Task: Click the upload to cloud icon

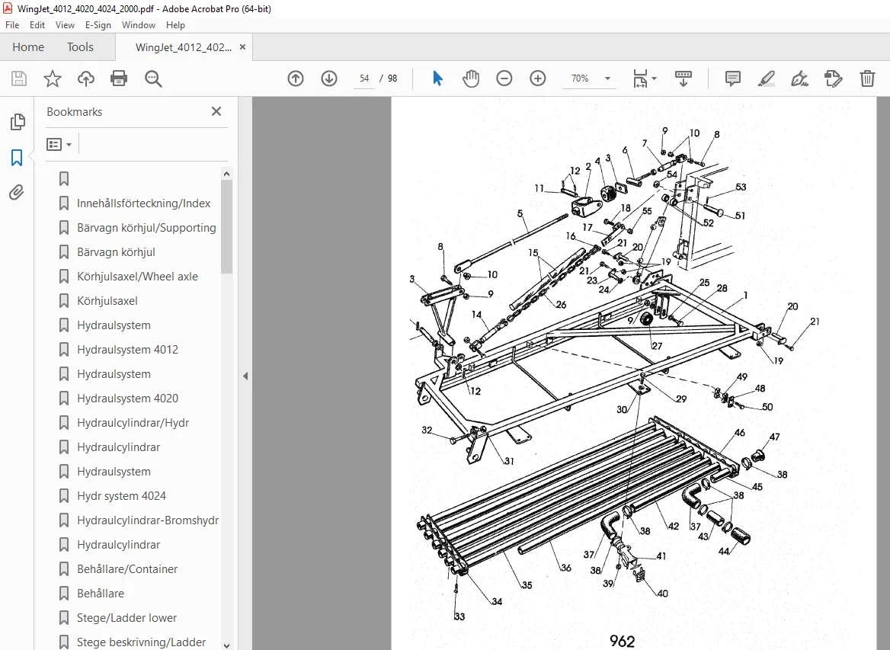Action: 85,78
